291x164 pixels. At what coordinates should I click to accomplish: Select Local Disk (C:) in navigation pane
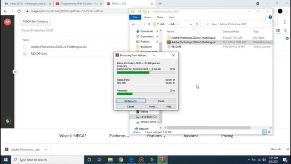[x=148, y=117]
